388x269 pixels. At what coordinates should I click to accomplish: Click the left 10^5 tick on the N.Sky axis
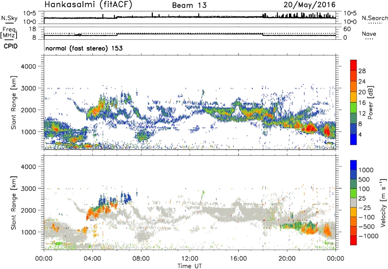pos(30,13)
